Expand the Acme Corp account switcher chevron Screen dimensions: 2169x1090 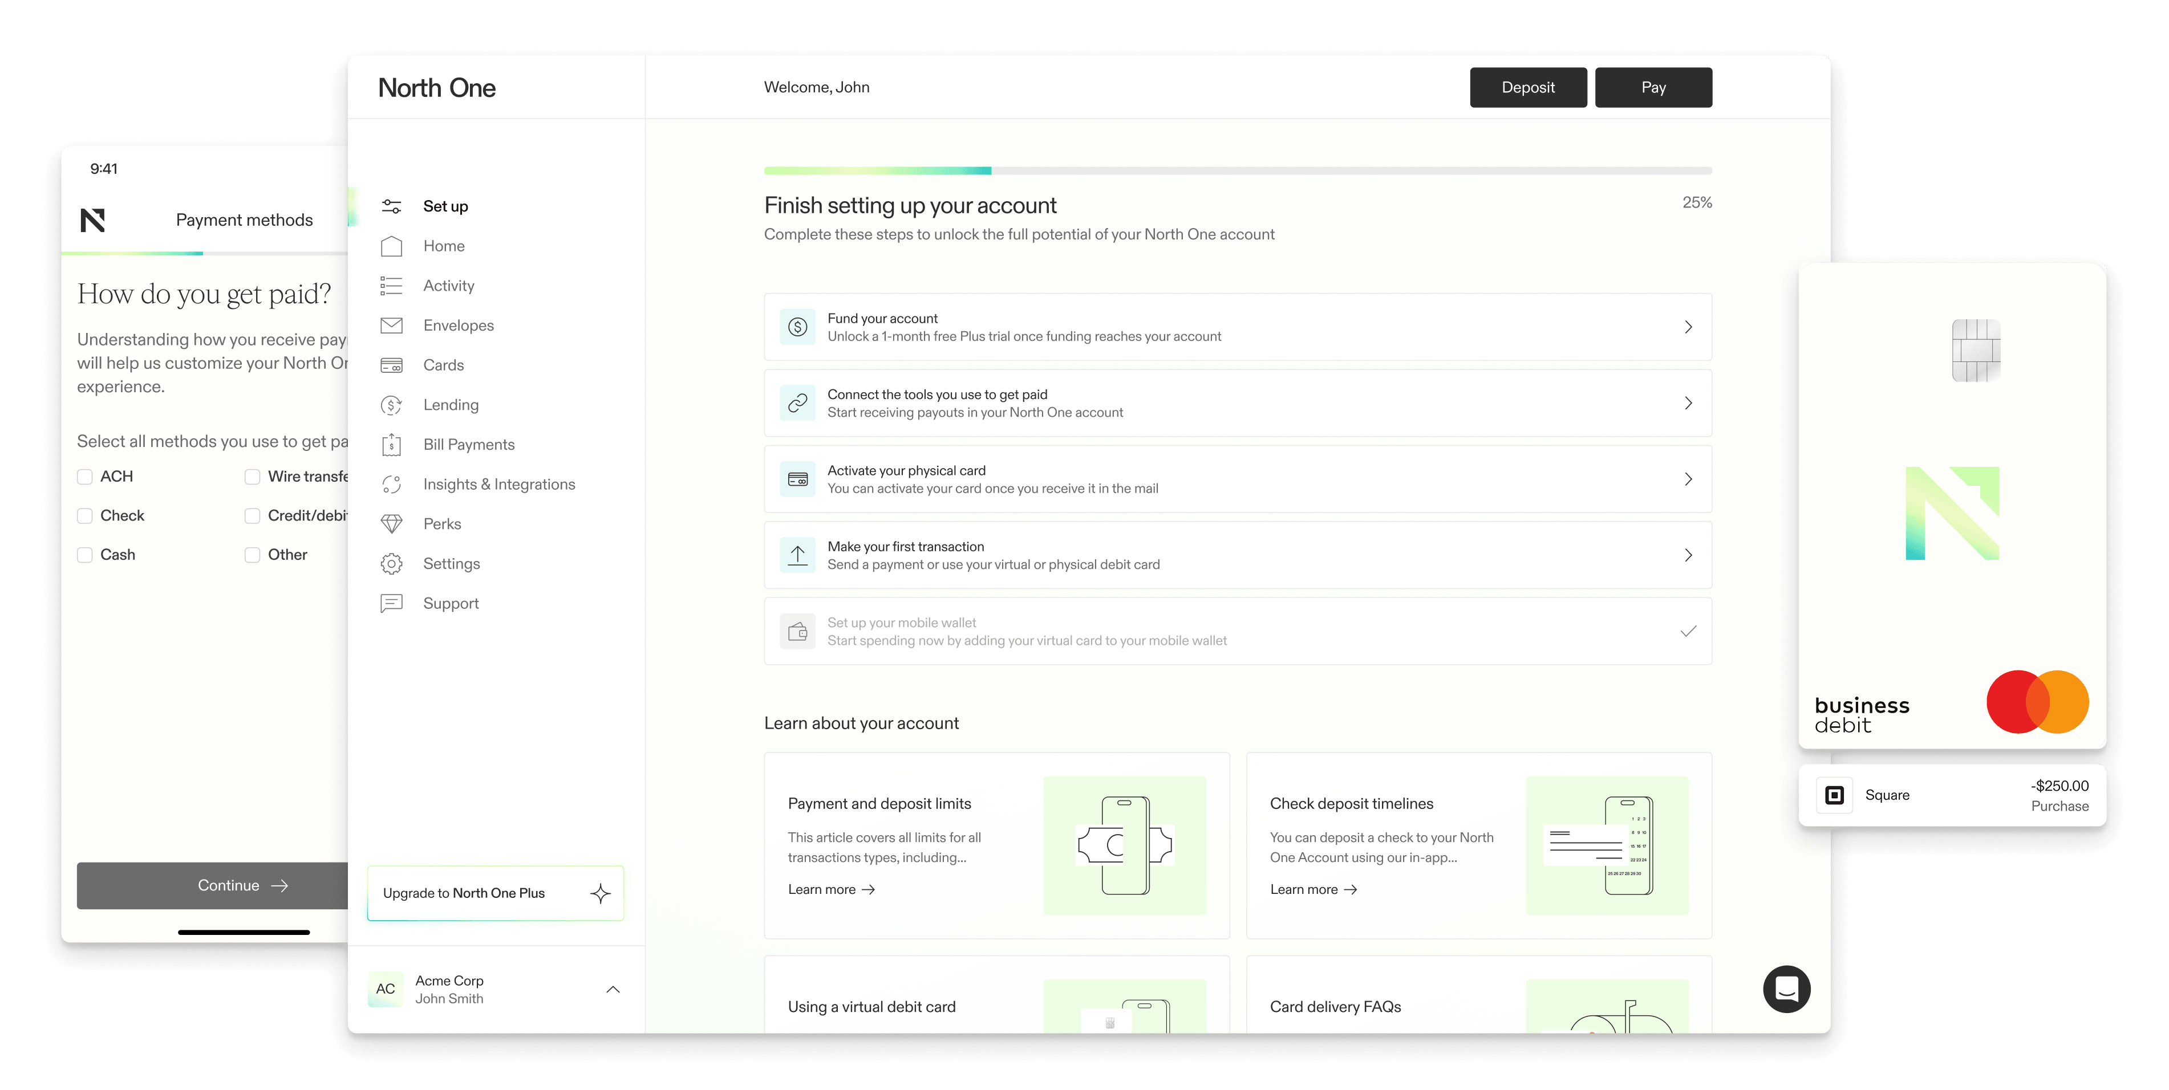(613, 989)
